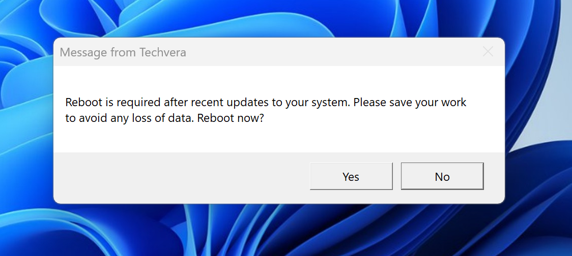Click the 'Message from Techvera' title text
This screenshot has height=256, width=572.
[x=123, y=52]
